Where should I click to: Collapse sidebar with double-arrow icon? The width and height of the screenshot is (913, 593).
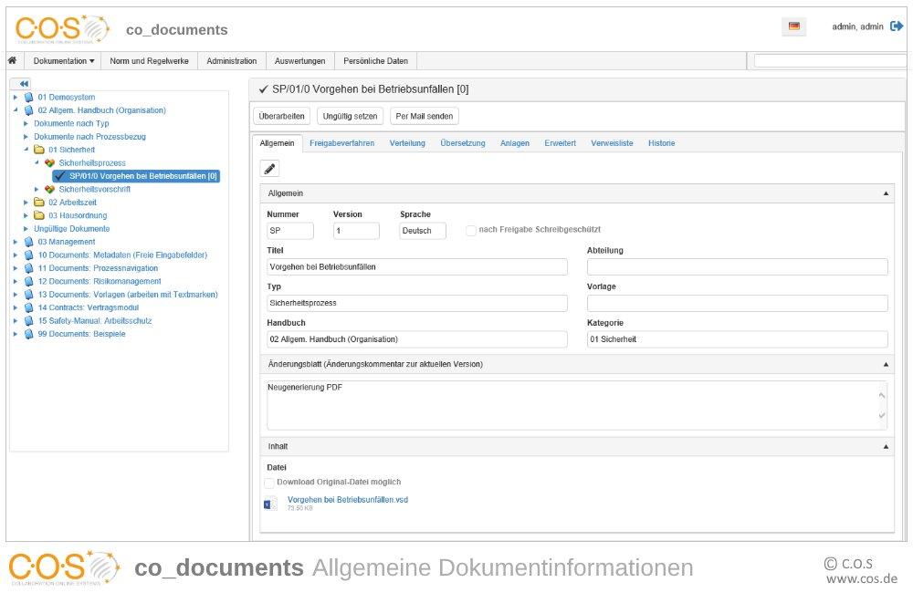click(x=24, y=84)
